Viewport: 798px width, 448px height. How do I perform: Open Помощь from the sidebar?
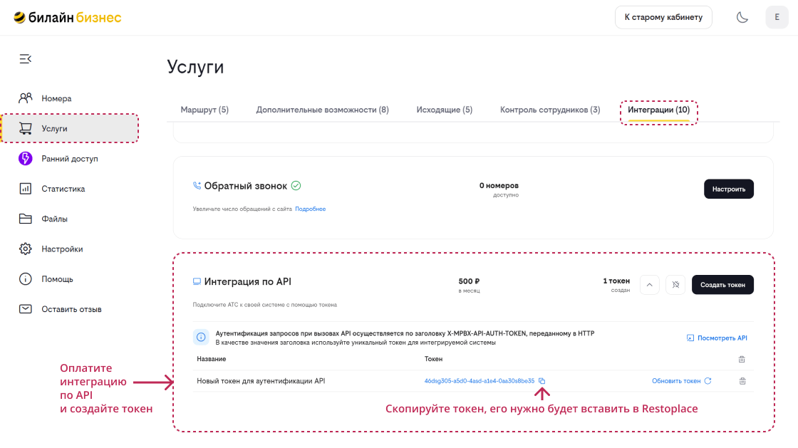tap(56, 278)
